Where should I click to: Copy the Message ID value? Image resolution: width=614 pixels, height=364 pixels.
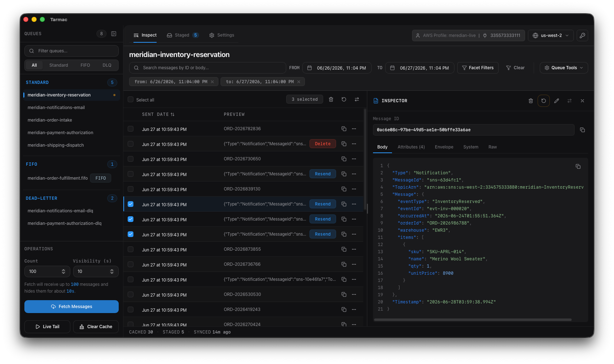point(582,130)
